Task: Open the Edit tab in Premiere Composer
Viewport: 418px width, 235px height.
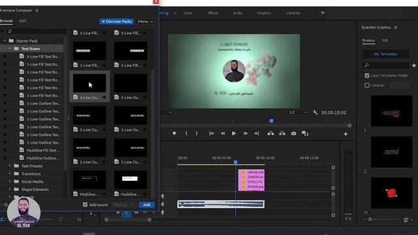Action: (23, 21)
